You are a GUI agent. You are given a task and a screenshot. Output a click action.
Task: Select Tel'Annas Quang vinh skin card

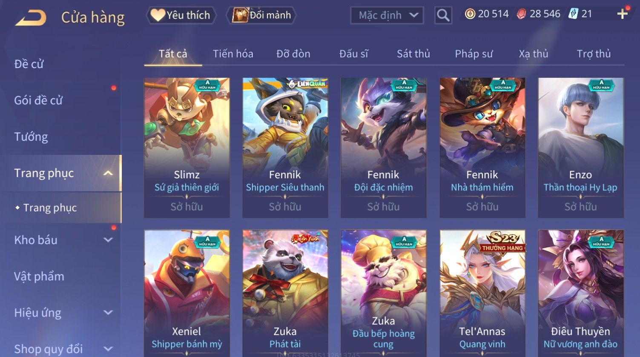coord(482,294)
